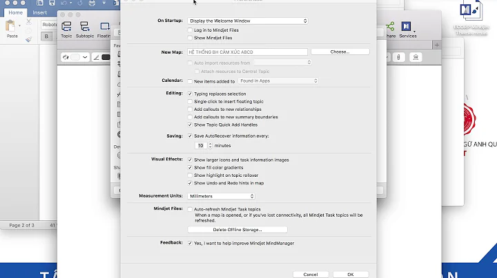Screen dimensions: 497x278
Task: Adjust the AutoRecover minutes stepper
Action: (210, 145)
